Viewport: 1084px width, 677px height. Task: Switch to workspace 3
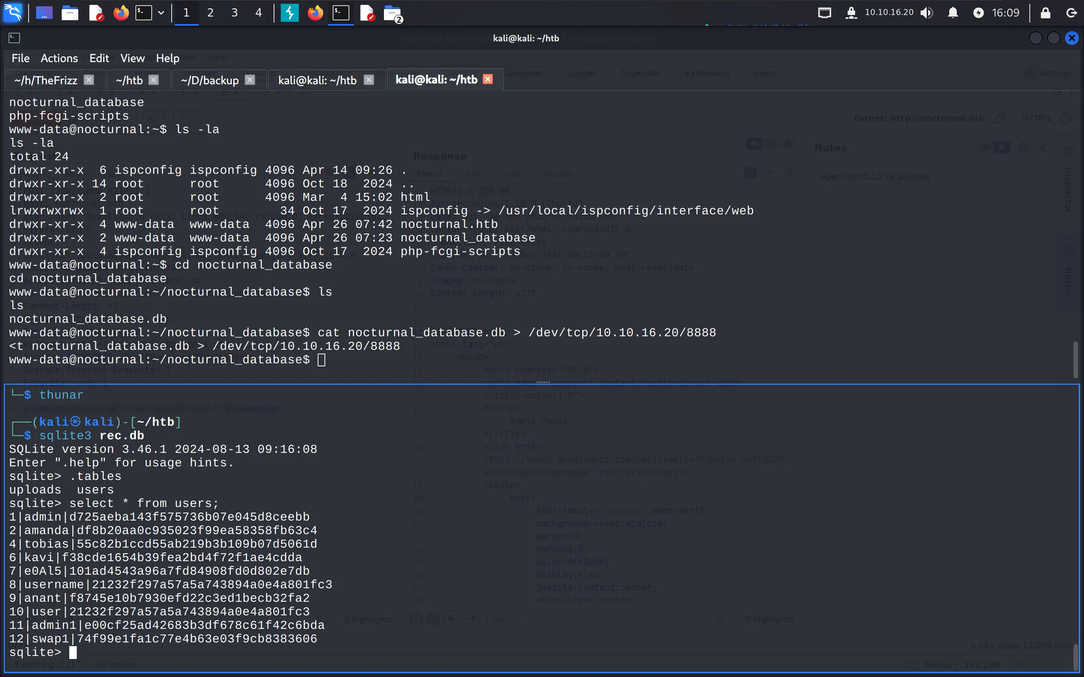tap(234, 12)
